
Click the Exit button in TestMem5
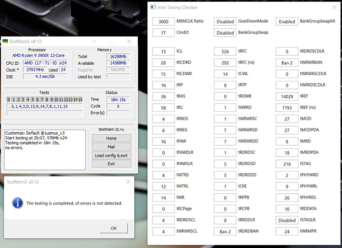click(x=112, y=164)
